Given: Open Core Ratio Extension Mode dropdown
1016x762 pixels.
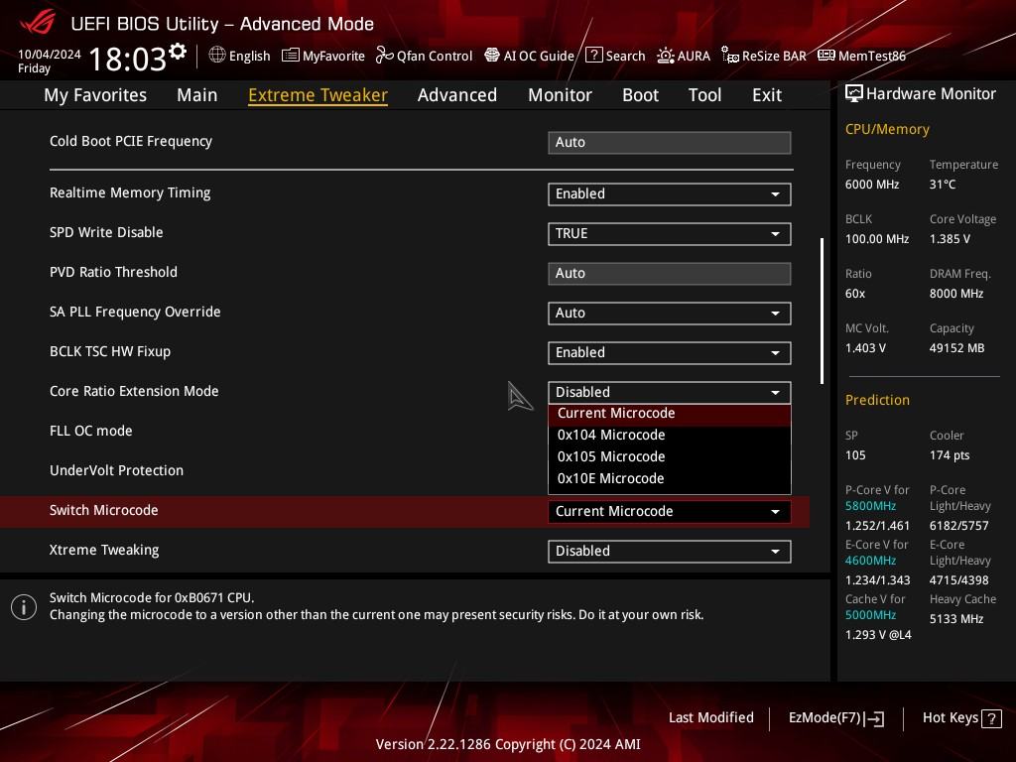Looking at the screenshot, I should [x=670, y=393].
